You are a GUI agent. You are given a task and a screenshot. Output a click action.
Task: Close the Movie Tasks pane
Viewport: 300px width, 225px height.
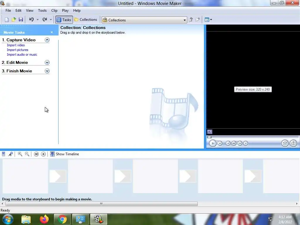click(52, 32)
